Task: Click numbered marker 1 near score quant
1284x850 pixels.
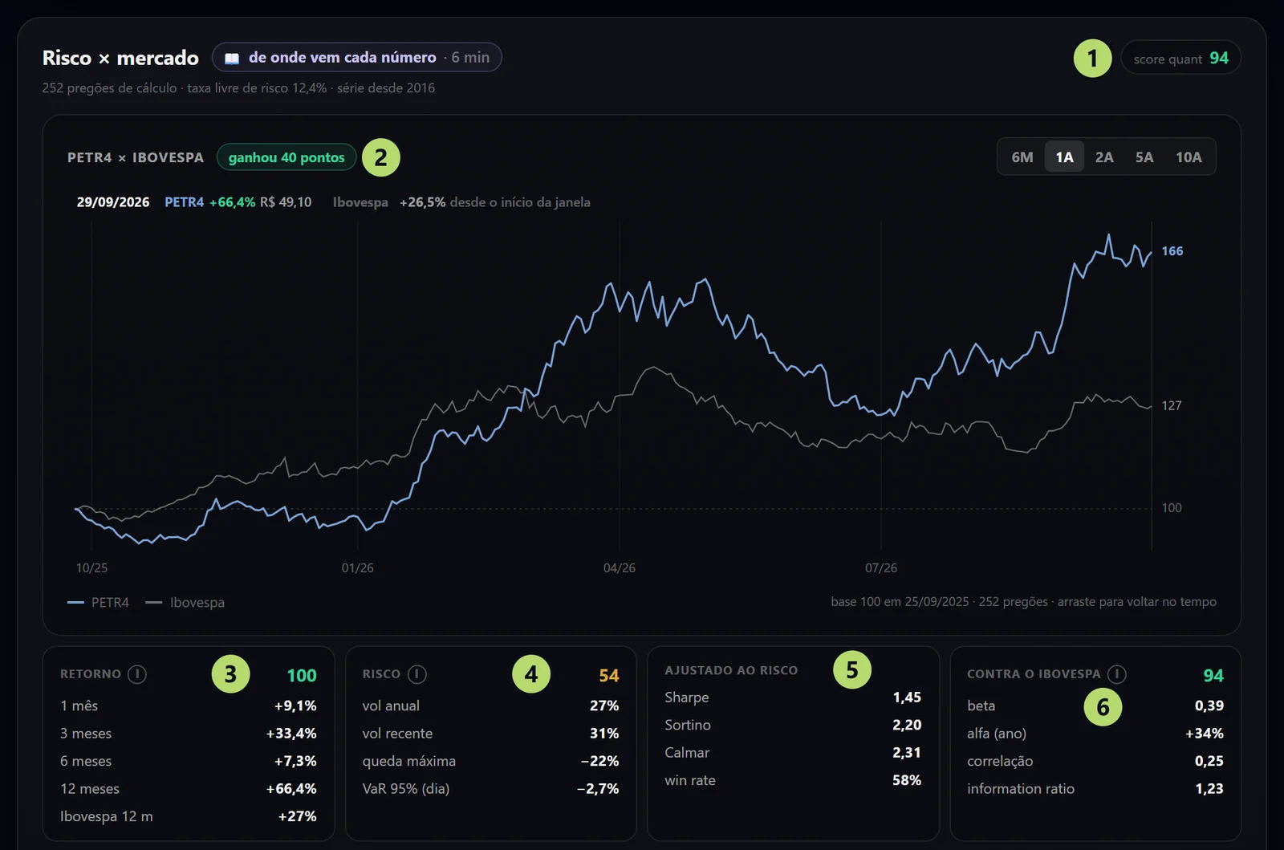Action: tap(1092, 59)
